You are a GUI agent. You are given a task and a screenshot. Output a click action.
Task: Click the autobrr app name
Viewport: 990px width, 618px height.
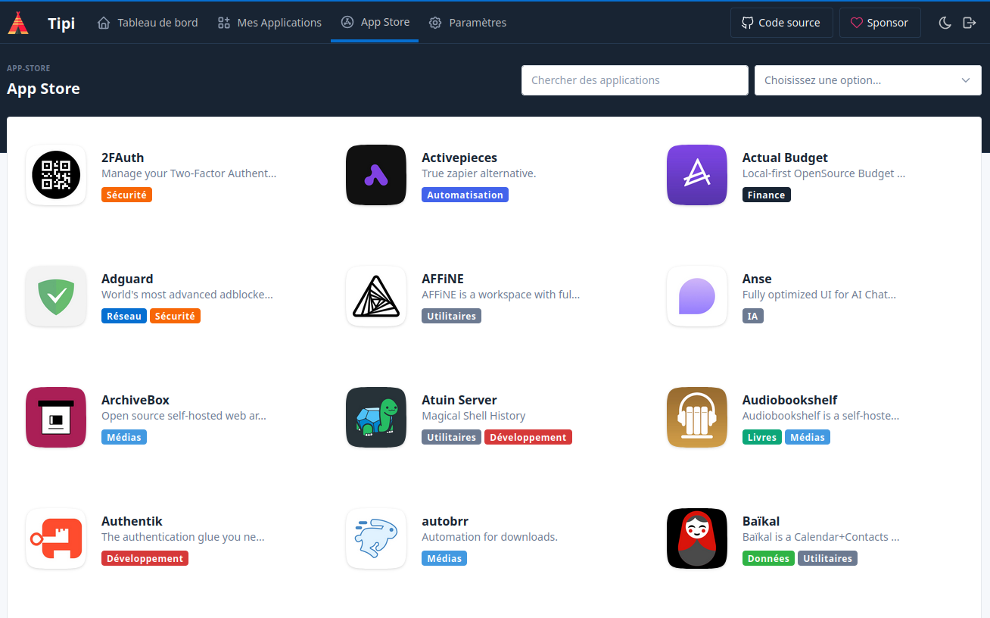[445, 521]
